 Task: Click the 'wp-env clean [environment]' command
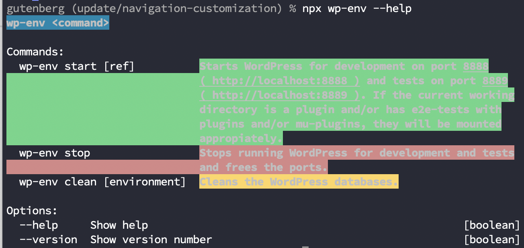[x=102, y=182]
